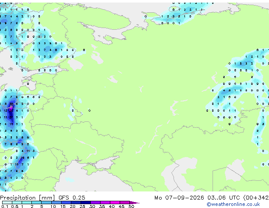Image resolution: width=269 pixels, height=208 pixels.
Task: Click the 45–50 mm legend swatch
Action: click(125, 202)
